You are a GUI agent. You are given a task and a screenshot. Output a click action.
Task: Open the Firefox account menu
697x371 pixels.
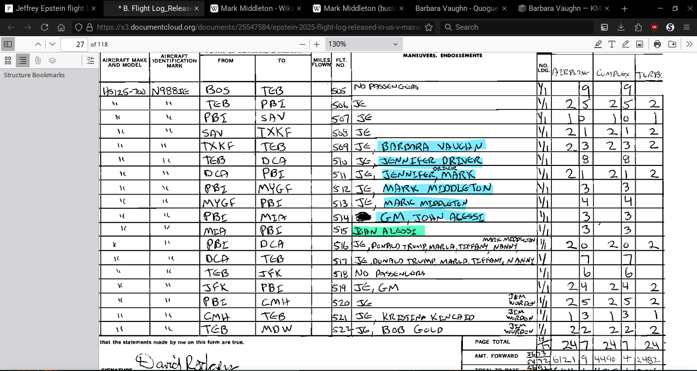click(x=670, y=27)
